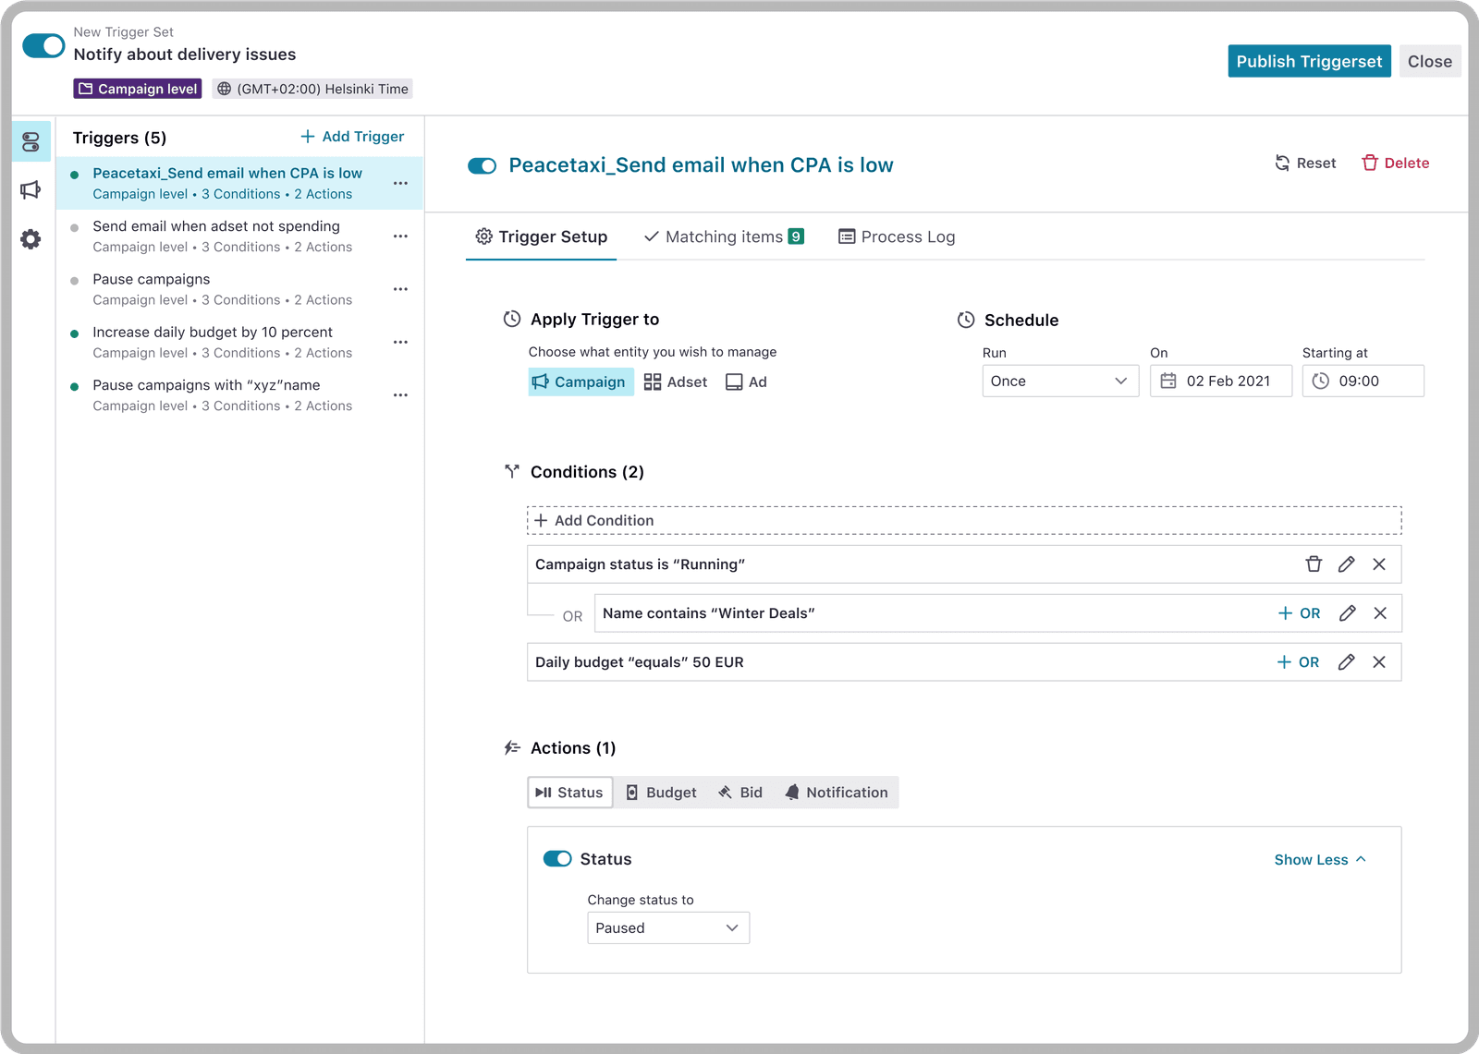
Task: Click Delete trigger button
Action: pos(1396,164)
